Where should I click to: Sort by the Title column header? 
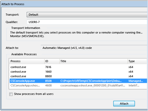click(94, 61)
